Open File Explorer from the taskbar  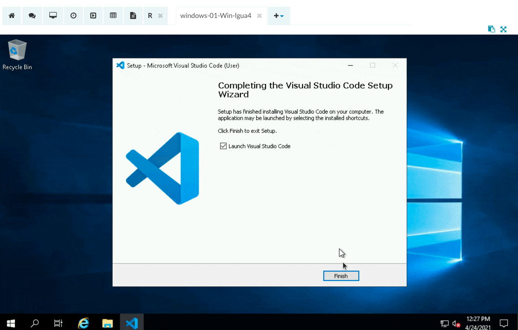pos(108,323)
